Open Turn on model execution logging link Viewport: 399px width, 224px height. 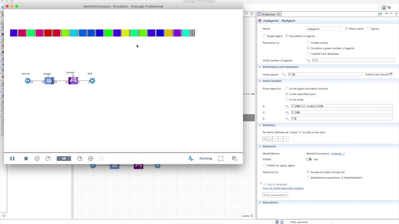click(x=283, y=188)
